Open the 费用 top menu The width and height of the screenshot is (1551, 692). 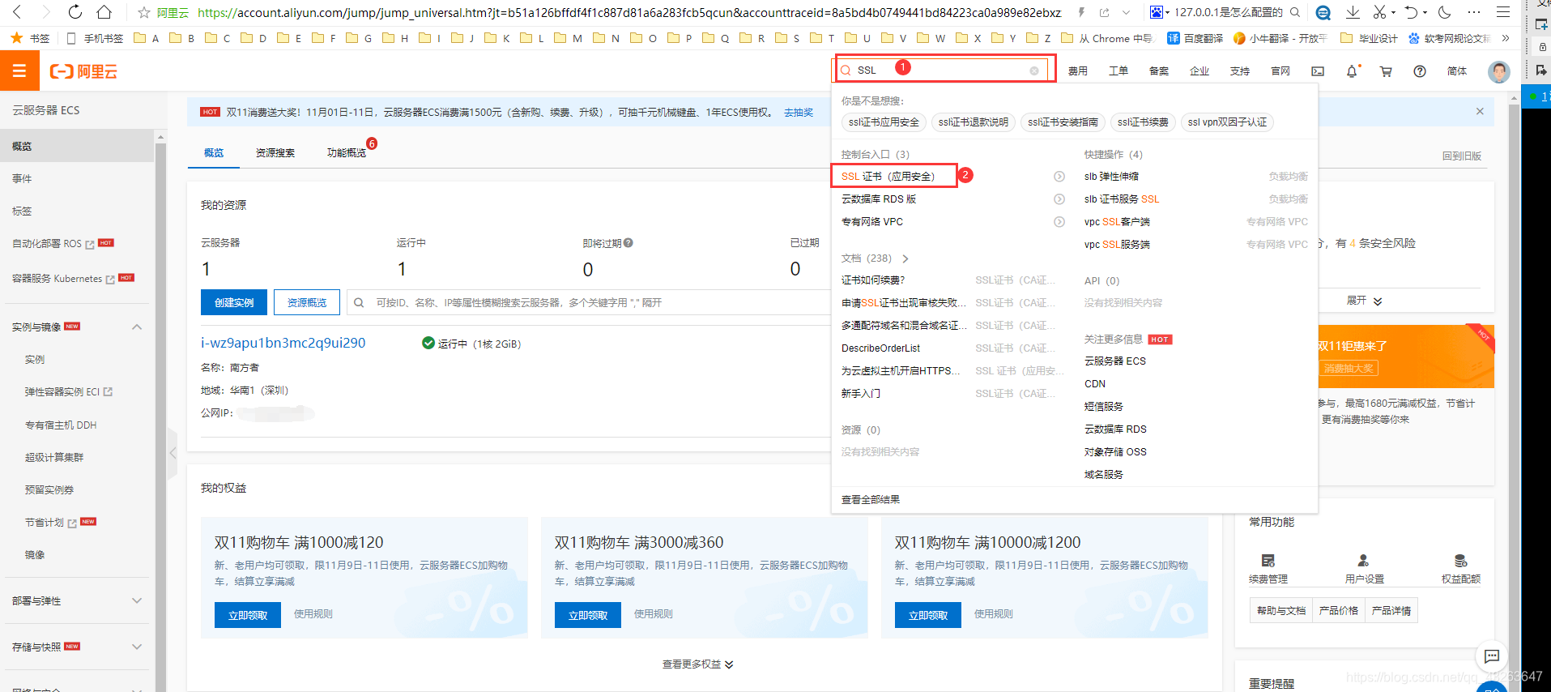click(1078, 71)
